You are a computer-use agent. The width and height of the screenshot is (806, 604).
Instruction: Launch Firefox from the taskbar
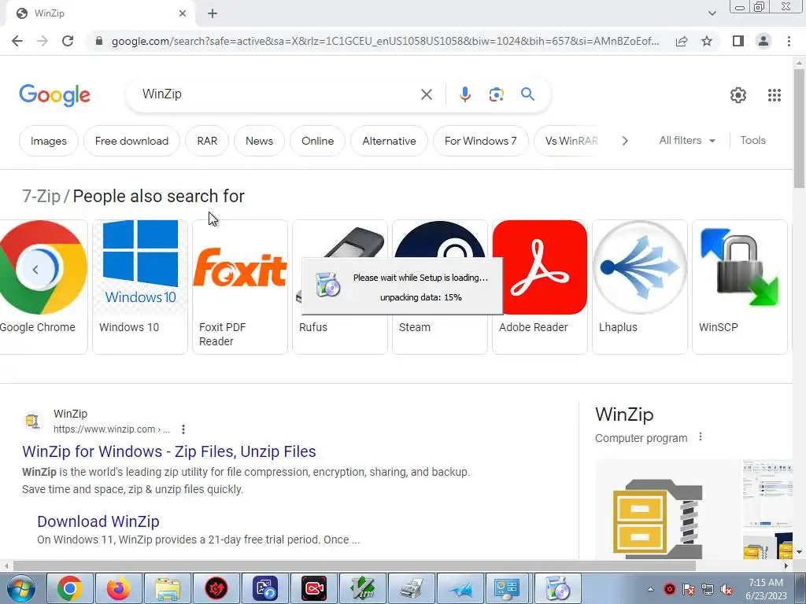119,588
